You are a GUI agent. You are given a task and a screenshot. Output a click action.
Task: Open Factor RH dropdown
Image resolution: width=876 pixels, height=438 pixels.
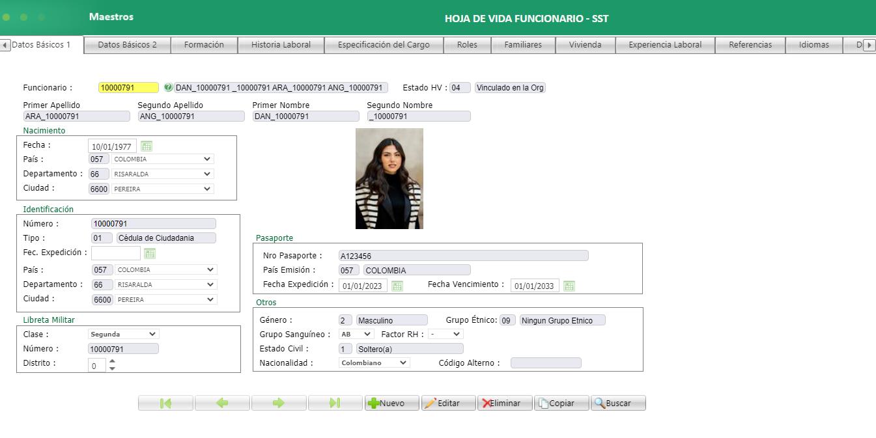445,334
